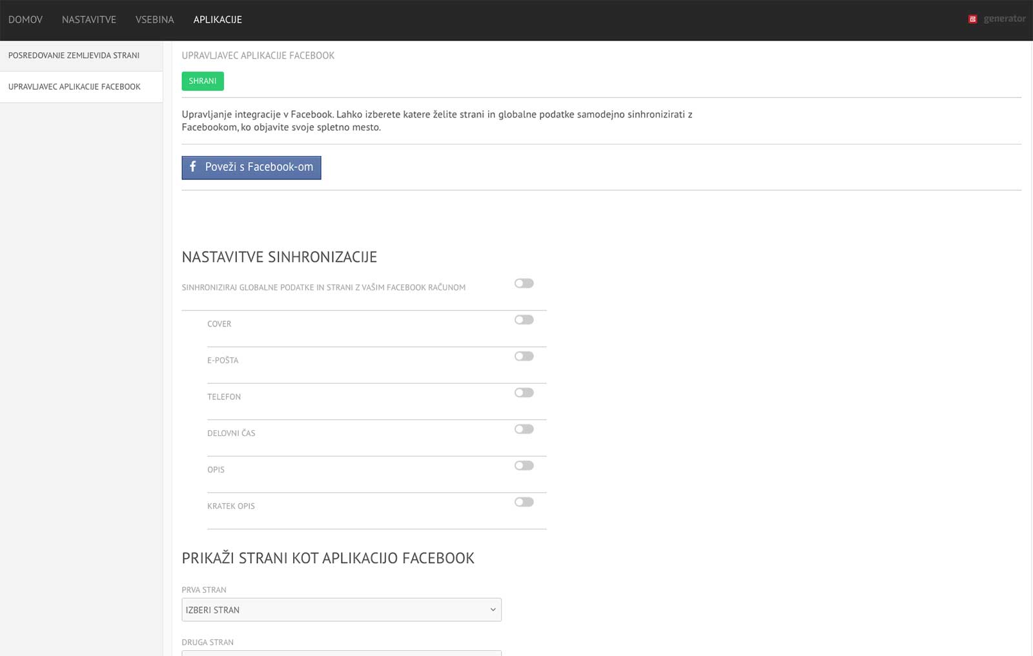The height and width of the screenshot is (656, 1033).
Task: Enable the COVER sync toggle
Action: point(524,320)
